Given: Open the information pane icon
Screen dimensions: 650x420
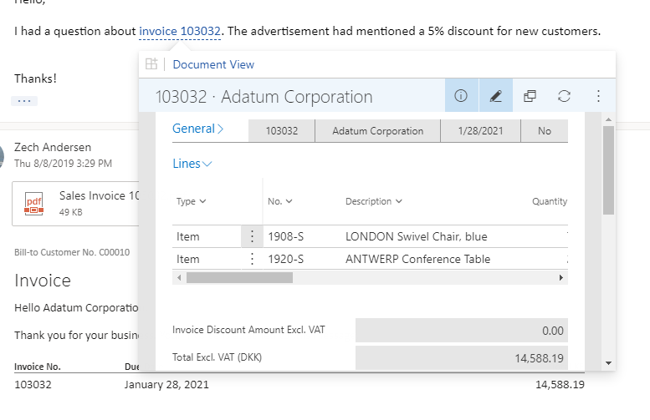Looking at the screenshot, I should 460,96.
